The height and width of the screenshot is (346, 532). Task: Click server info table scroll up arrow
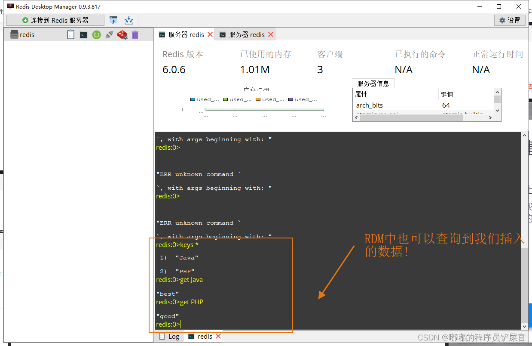tap(497, 92)
